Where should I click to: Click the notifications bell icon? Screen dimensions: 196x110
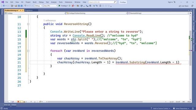pyautogui.click(x=193, y=108)
